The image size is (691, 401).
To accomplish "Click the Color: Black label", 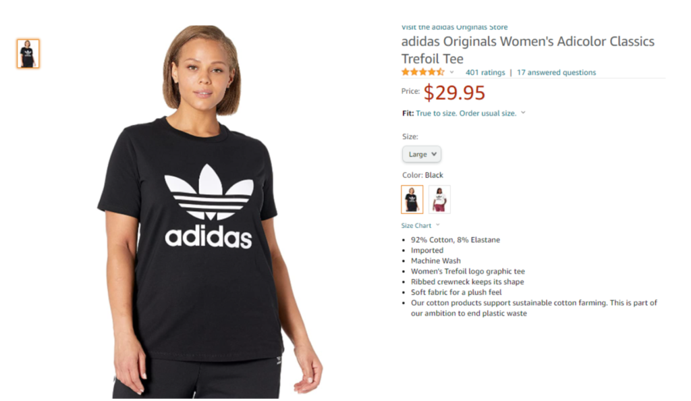I will coord(422,175).
